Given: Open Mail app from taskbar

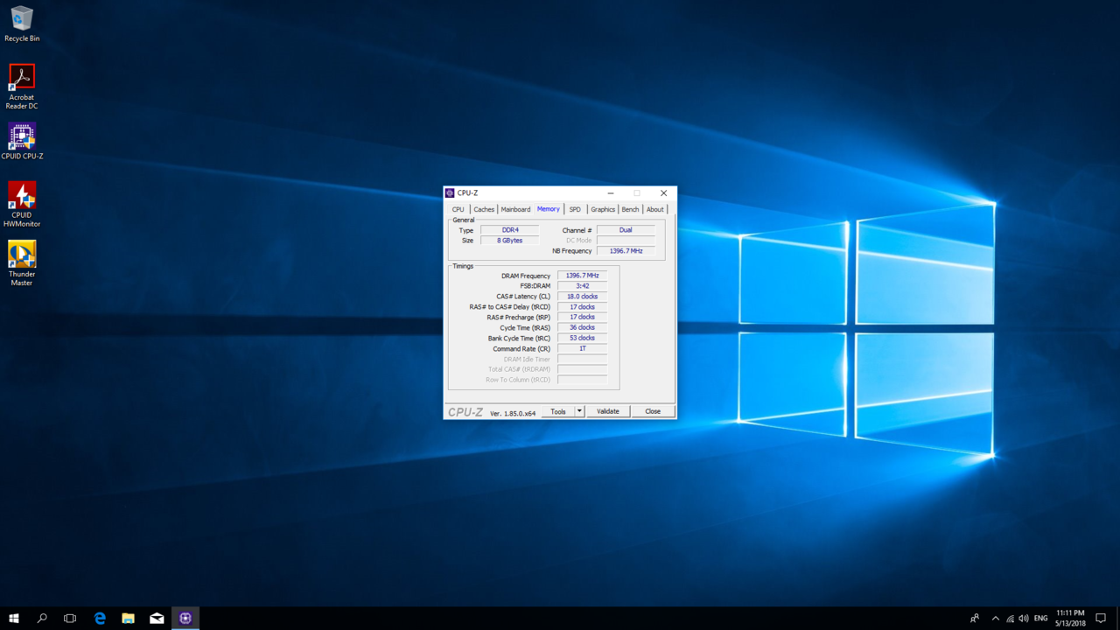Looking at the screenshot, I should 157,619.
